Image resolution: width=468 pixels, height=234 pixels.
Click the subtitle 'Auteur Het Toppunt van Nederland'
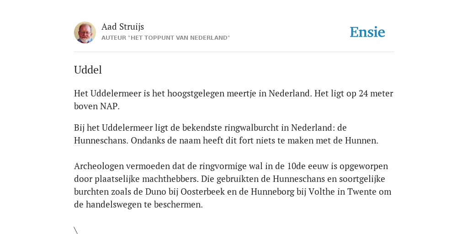click(x=165, y=38)
